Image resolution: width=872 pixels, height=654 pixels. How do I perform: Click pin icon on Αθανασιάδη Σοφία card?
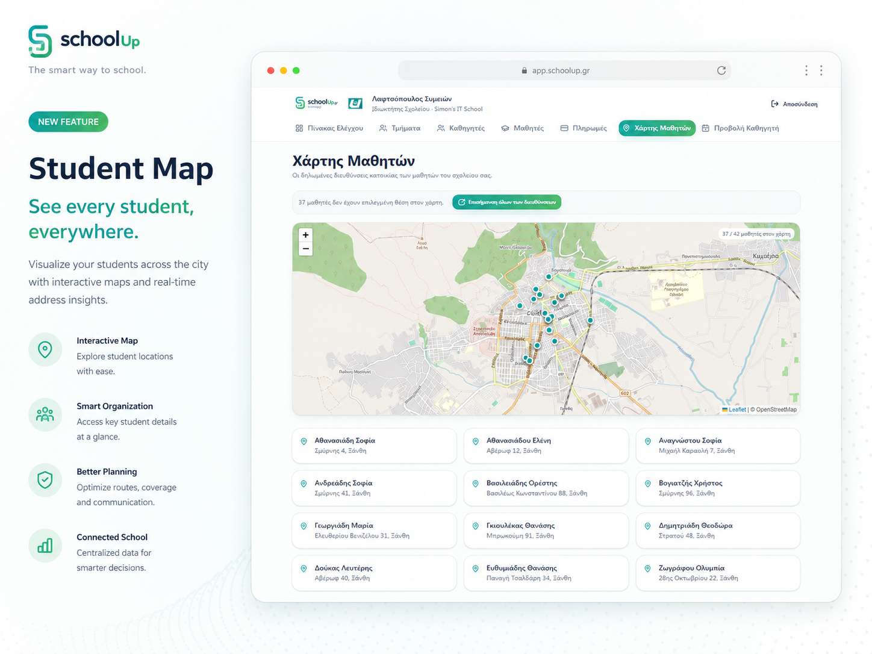pyautogui.click(x=304, y=441)
